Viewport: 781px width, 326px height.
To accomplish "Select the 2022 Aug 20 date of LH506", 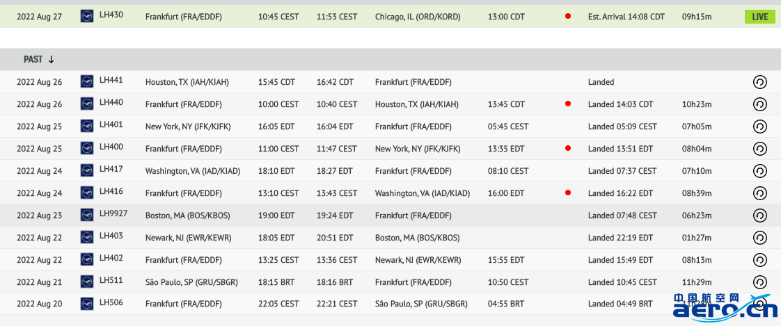I will click(40, 304).
